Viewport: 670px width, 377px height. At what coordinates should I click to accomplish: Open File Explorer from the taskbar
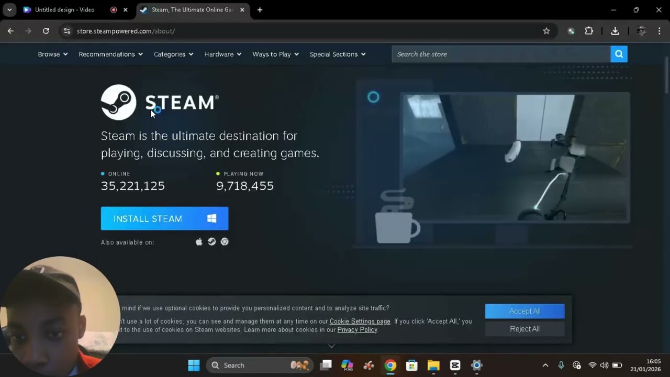pyautogui.click(x=433, y=365)
